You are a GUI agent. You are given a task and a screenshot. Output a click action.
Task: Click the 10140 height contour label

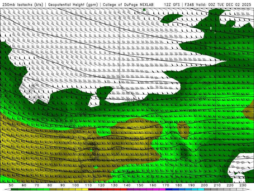point(173,122)
